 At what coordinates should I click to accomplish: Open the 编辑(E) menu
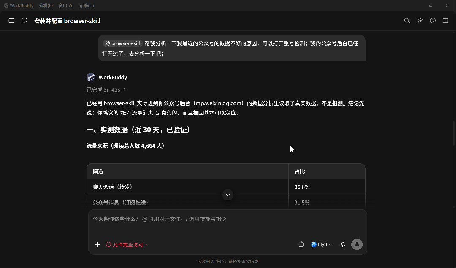(x=46, y=5)
